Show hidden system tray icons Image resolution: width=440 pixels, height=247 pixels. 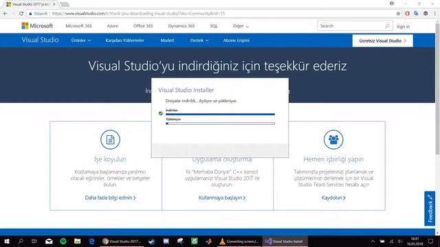(373, 241)
